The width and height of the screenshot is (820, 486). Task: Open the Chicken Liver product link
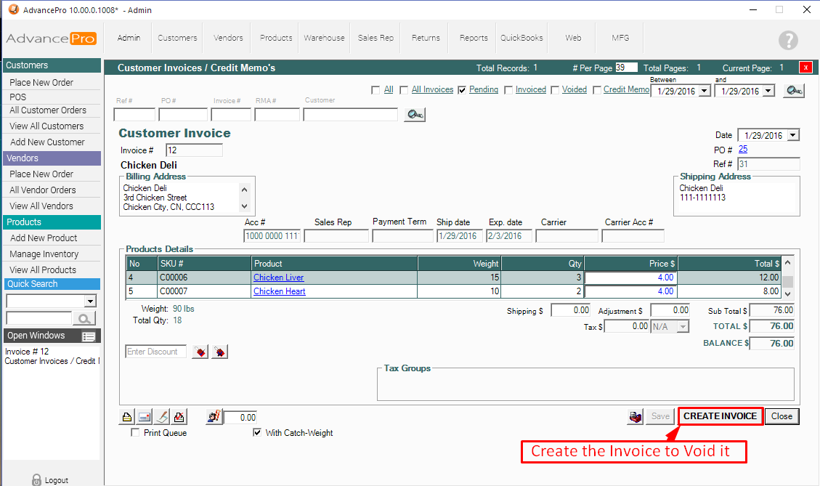(278, 278)
